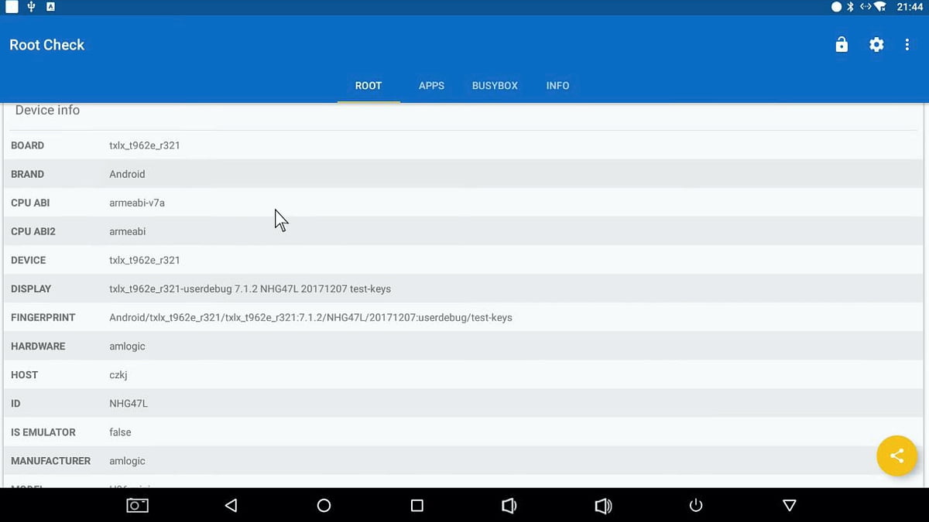Screen dimensions: 929x522
Task: Hide navigation bar using down triangle
Action: [789, 505]
